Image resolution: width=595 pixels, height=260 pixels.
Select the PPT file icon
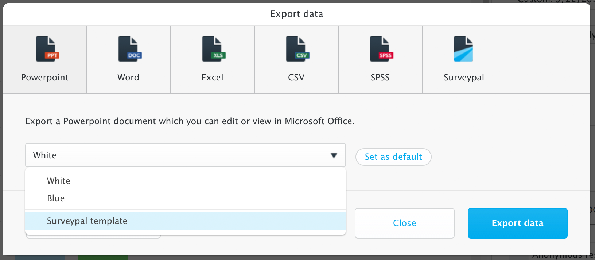[48, 49]
